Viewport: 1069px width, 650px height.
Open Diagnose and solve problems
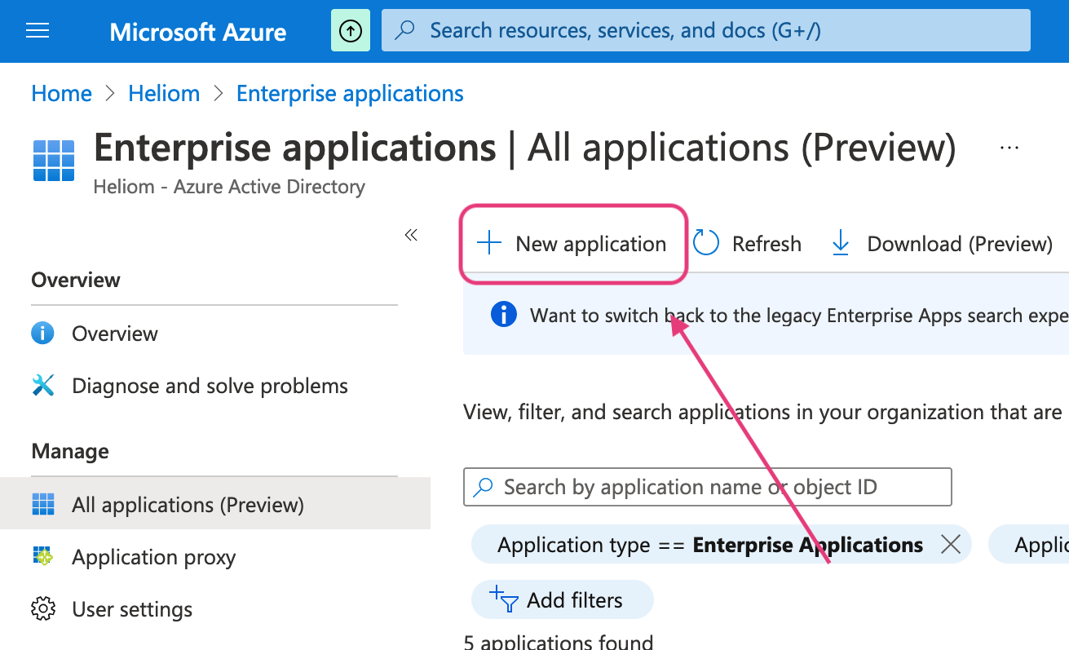210,386
